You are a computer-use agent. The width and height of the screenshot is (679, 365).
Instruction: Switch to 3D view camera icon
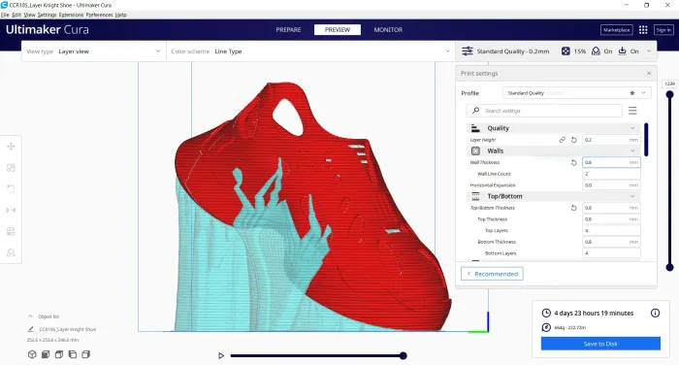[x=32, y=354]
